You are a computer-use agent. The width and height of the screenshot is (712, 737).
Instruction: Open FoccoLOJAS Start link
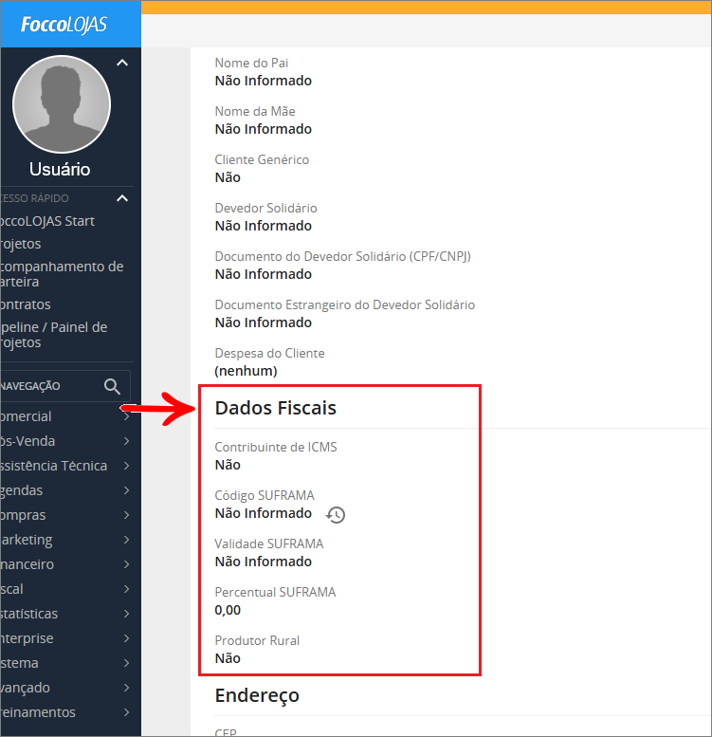coord(47,221)
